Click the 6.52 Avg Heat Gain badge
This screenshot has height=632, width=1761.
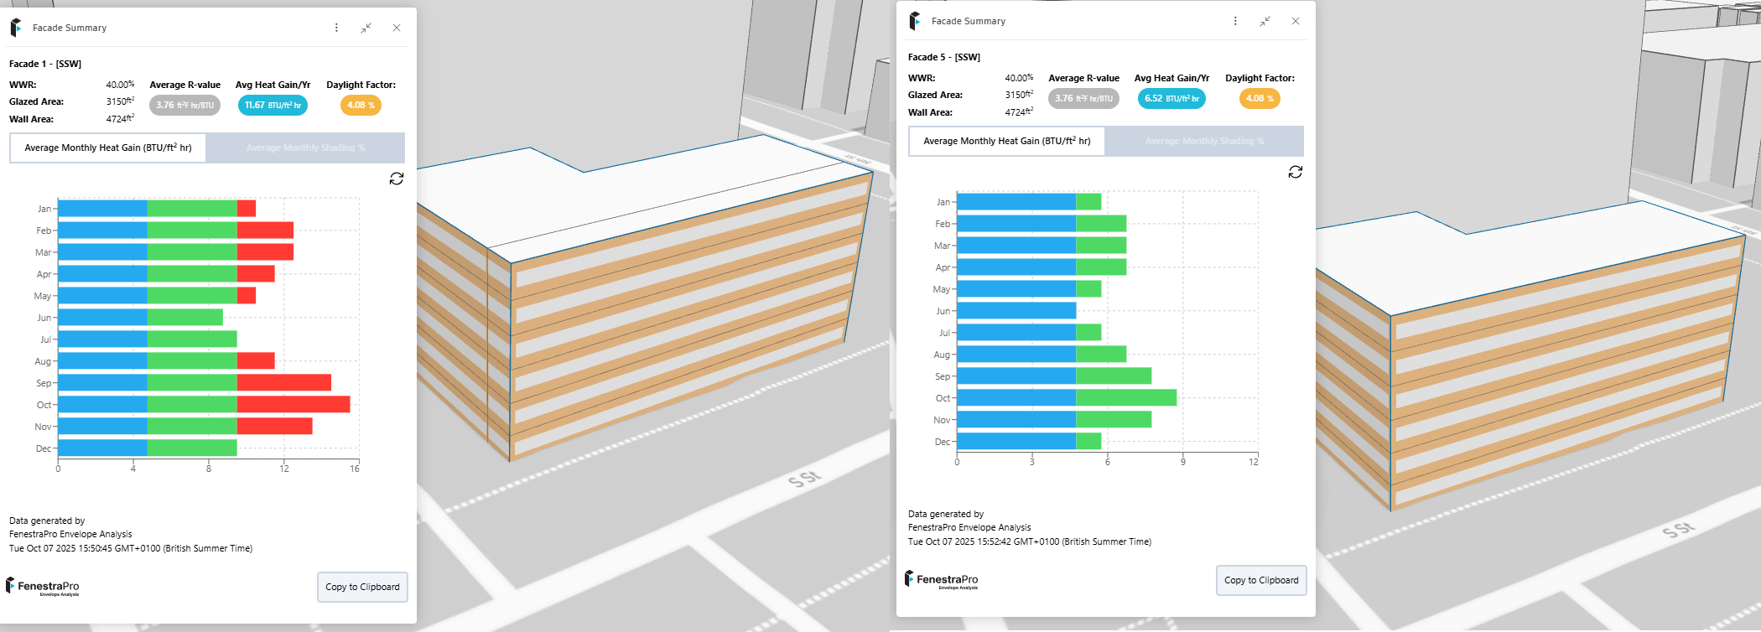point(1171,98)
